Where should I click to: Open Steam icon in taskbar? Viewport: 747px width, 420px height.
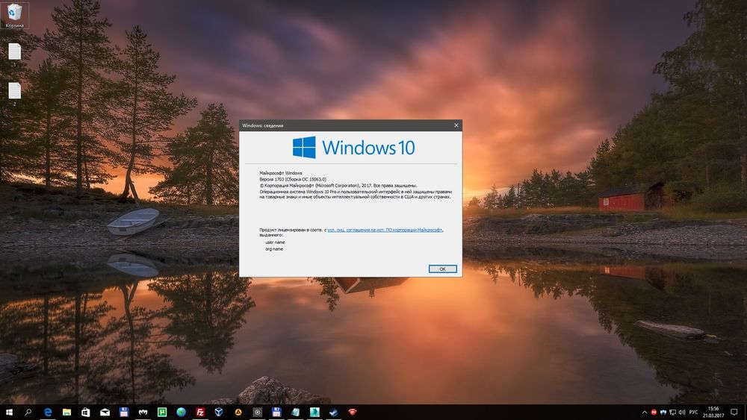pos(333,412)
